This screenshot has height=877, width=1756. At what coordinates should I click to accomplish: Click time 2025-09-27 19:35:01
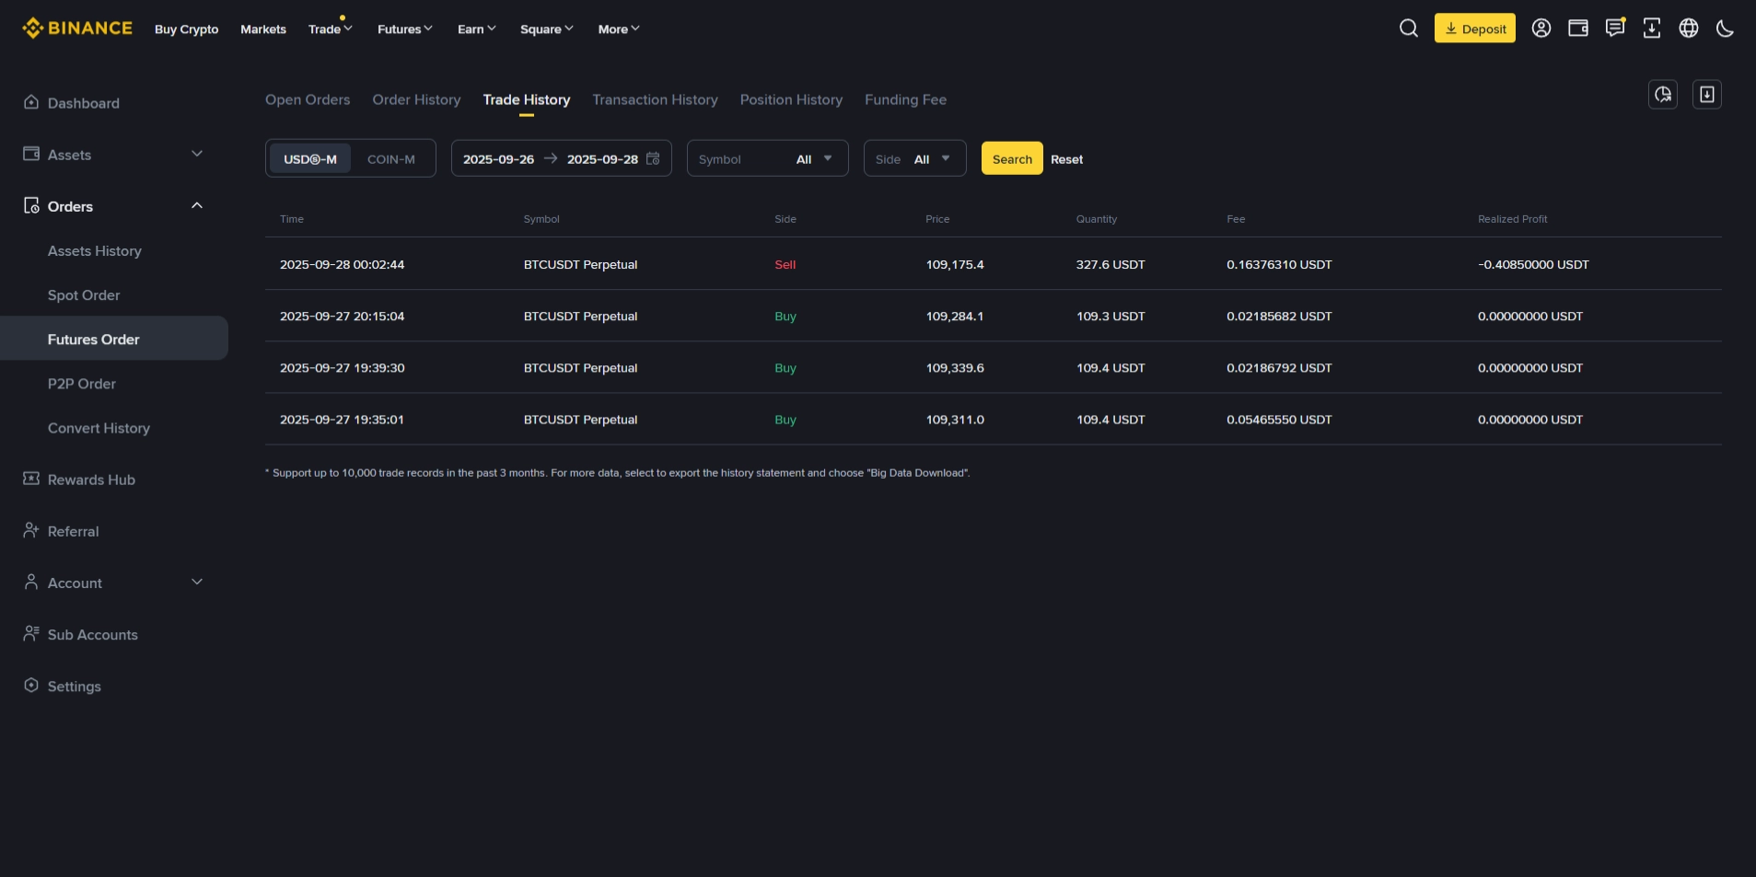click(343, 419)
